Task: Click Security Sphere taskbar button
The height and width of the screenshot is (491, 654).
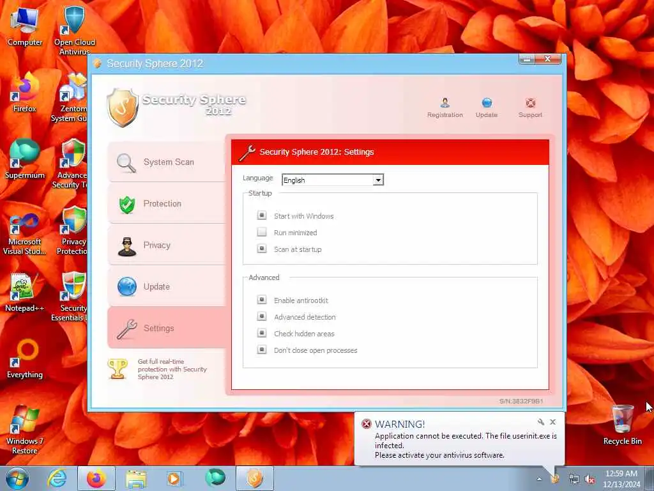Action: 255,478
